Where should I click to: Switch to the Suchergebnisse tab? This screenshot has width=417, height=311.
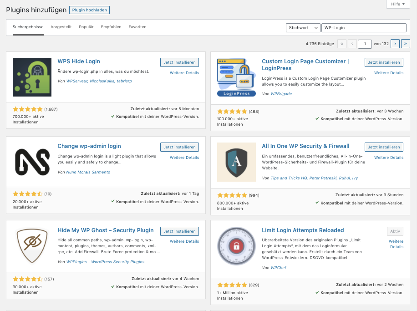pos(28,27)
